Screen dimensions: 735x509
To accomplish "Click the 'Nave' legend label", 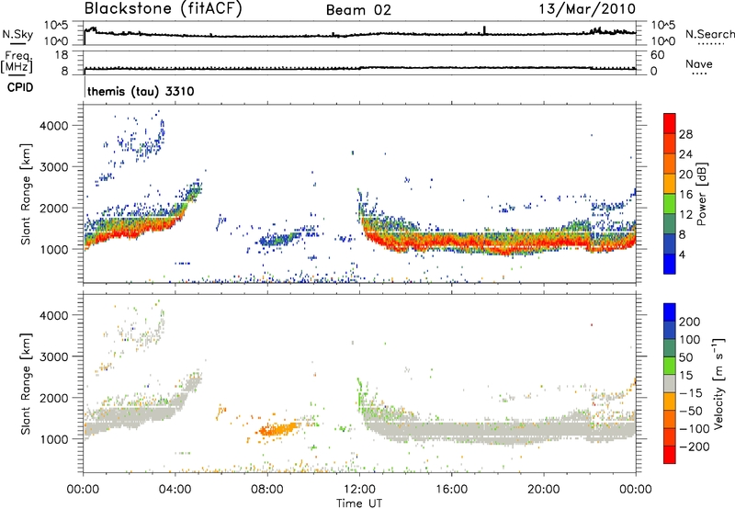I will [699, 63].
